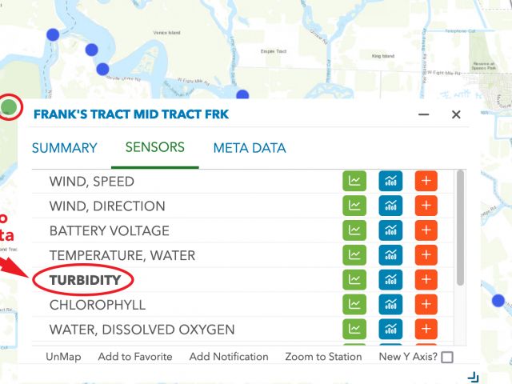Open the green line chart for Wind, Speed
Screen dimensions: 512x384
click(x=354, y=181)
